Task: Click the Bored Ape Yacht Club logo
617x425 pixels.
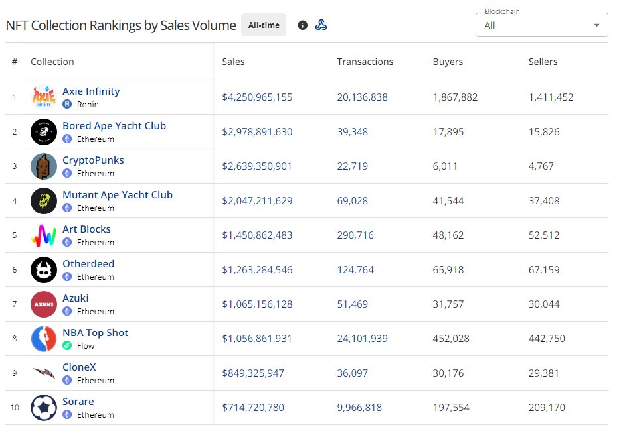Action: (x=44, y=131)
